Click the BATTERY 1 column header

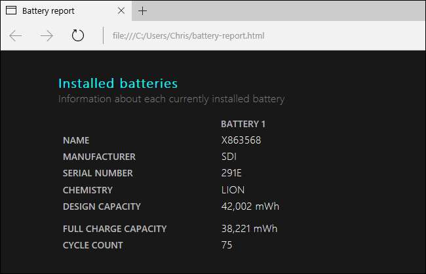pyautogui.click(x=243, y=124)
